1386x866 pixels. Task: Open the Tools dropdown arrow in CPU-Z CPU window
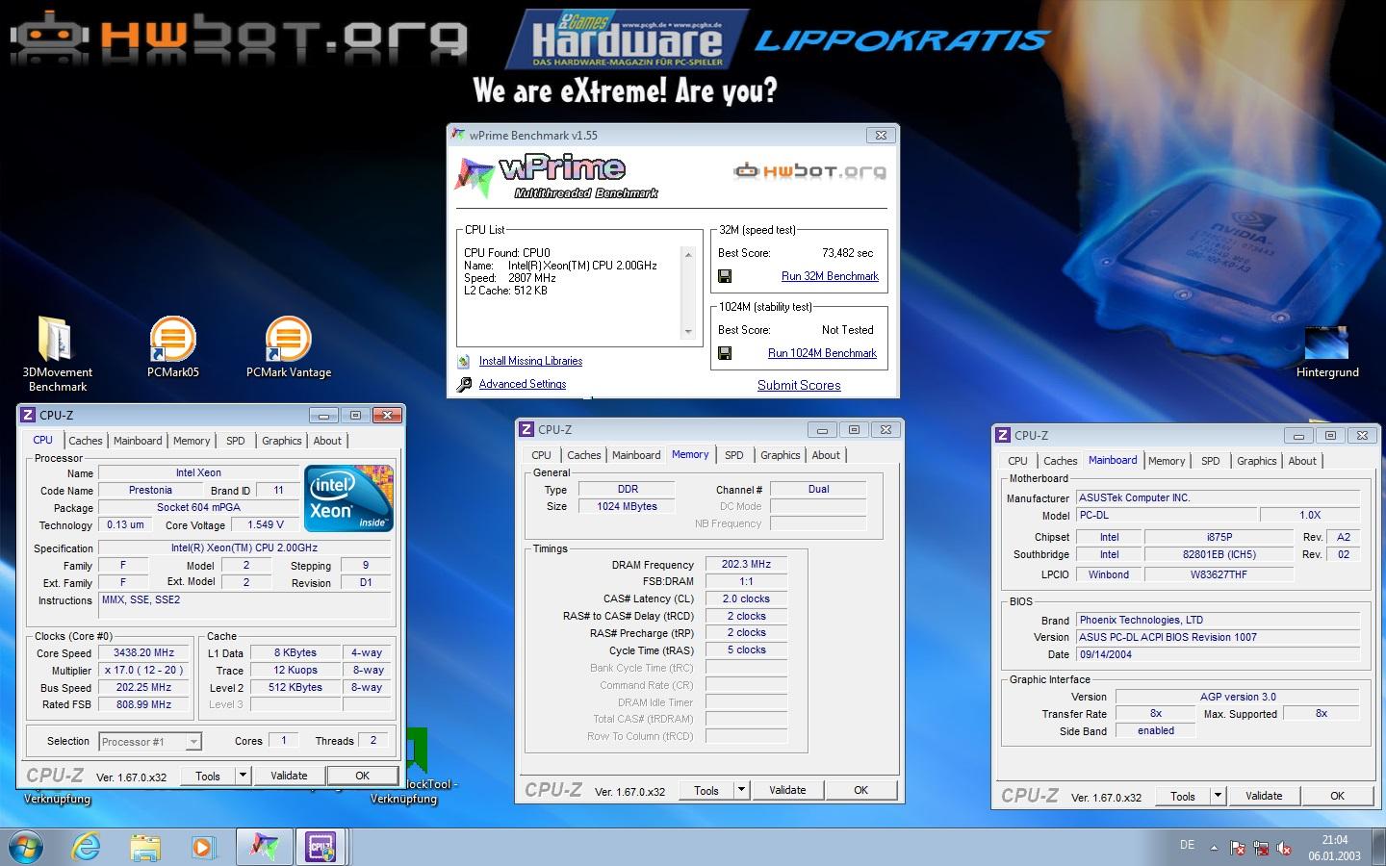pos(243,776)
